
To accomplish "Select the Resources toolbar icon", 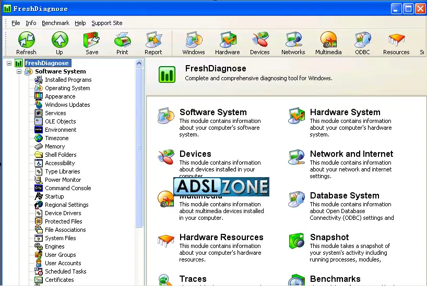I will 396,40.
